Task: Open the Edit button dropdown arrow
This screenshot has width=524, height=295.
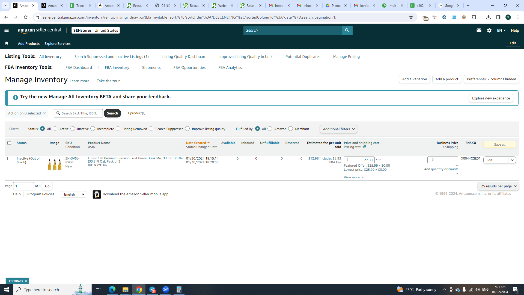Action: pos(513,160)
